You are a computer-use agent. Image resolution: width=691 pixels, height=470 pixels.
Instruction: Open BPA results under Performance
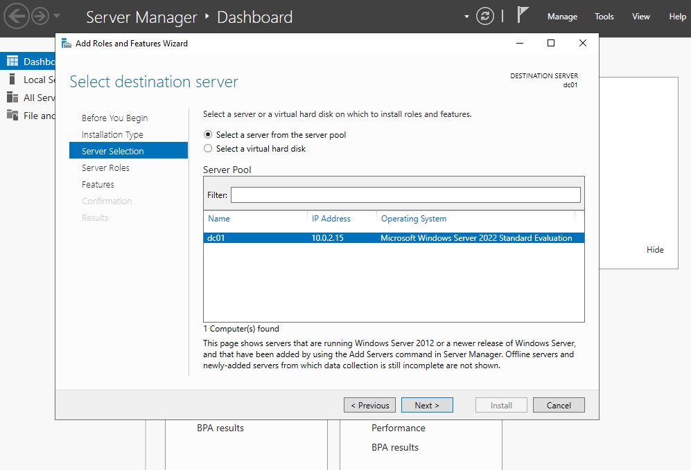(x=395, y=447)
